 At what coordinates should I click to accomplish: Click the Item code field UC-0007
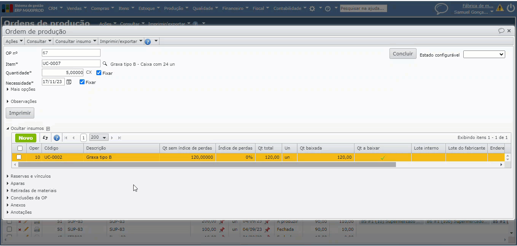click(x=71, y=63)
